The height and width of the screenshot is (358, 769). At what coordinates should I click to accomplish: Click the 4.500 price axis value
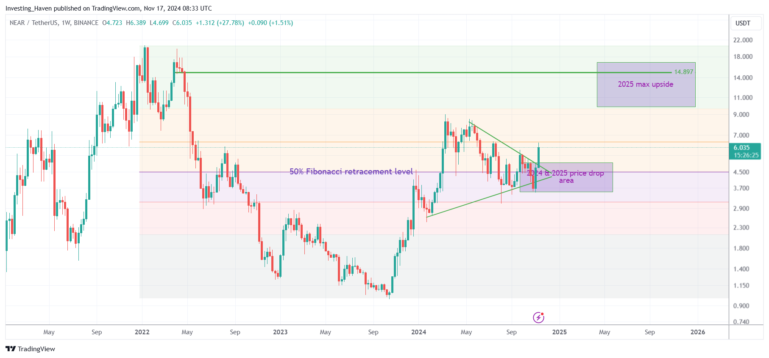click(741, 172)
